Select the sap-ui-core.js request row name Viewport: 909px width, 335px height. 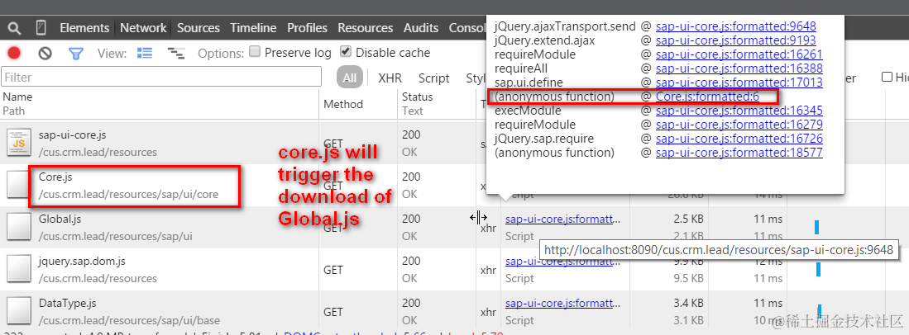coord(73,134)
